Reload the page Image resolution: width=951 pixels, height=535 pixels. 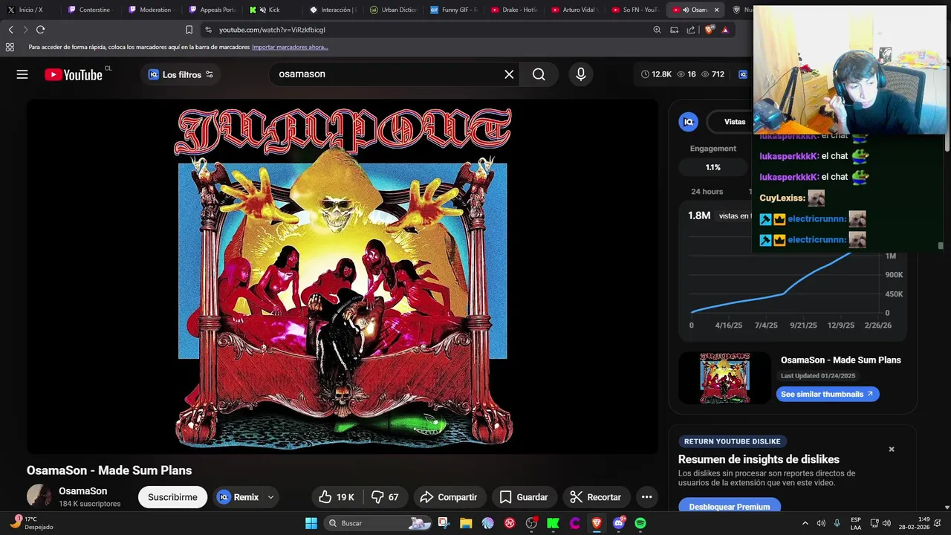40,30
